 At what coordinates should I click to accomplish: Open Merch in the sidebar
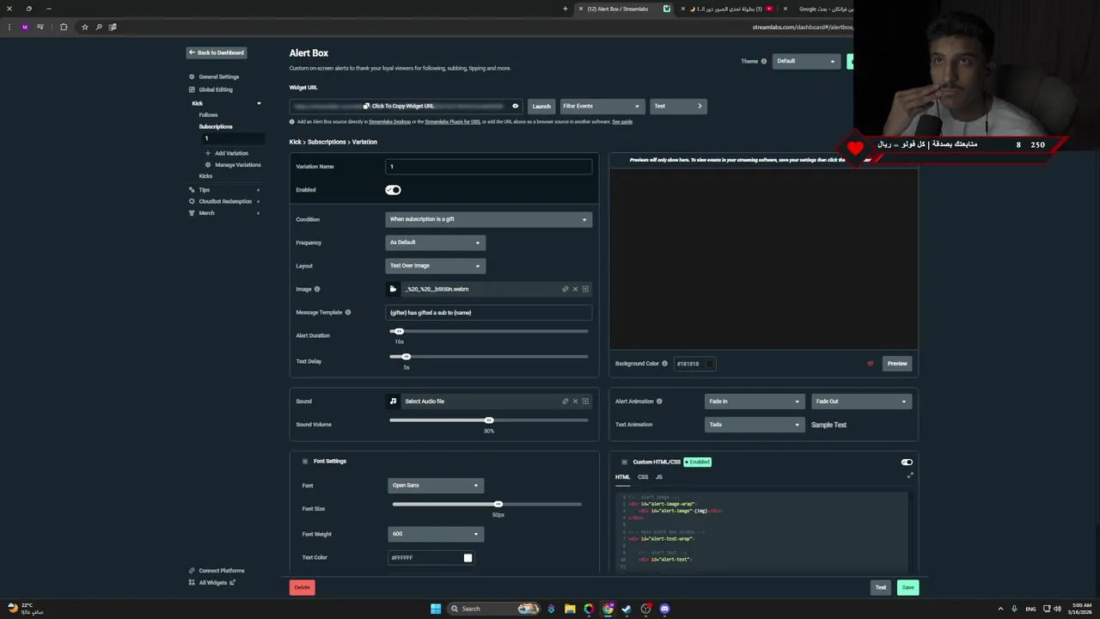[x=206, y=213]
